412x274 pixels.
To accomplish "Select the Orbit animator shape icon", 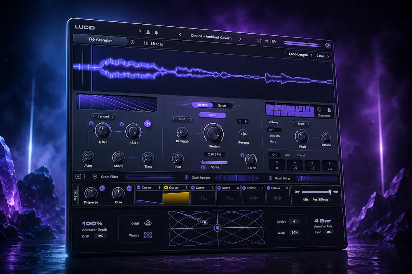I will tap(148, 223).
